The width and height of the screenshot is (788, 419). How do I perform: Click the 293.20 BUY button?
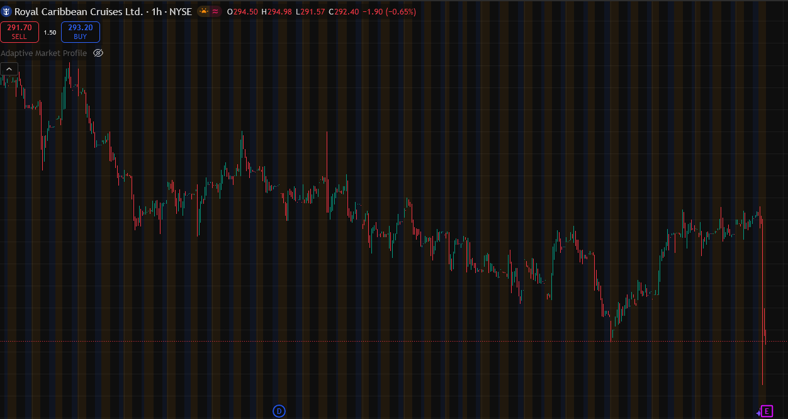click(x=81, y=31)
